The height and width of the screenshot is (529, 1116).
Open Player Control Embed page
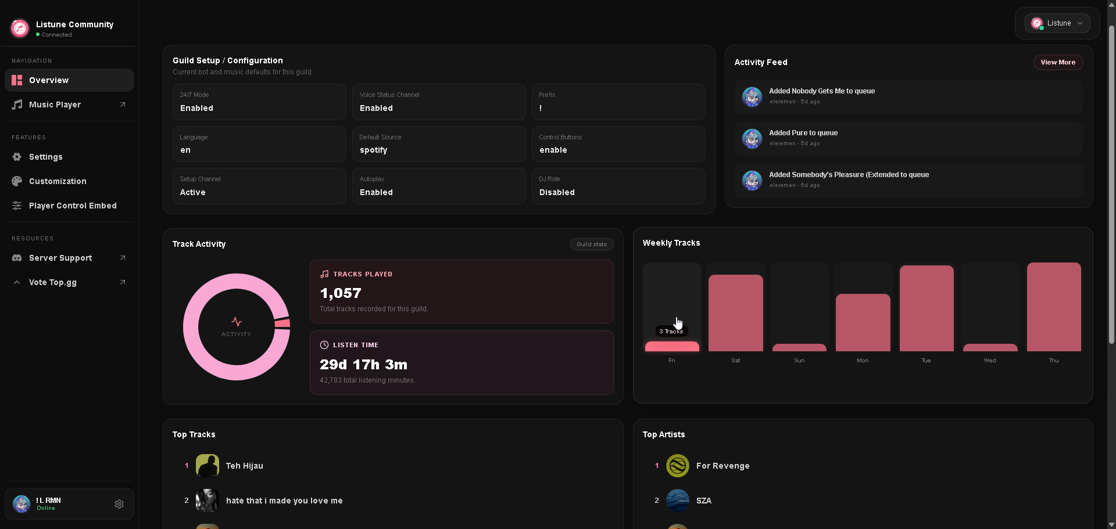pyautogui.click(x=69, y=206)
